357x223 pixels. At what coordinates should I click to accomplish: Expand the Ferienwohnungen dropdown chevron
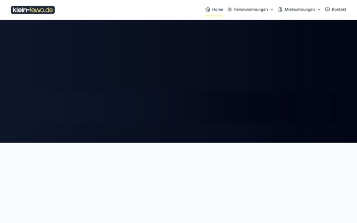[272, 9]
